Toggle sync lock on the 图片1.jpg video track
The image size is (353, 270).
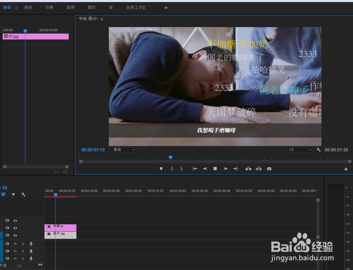7,235
